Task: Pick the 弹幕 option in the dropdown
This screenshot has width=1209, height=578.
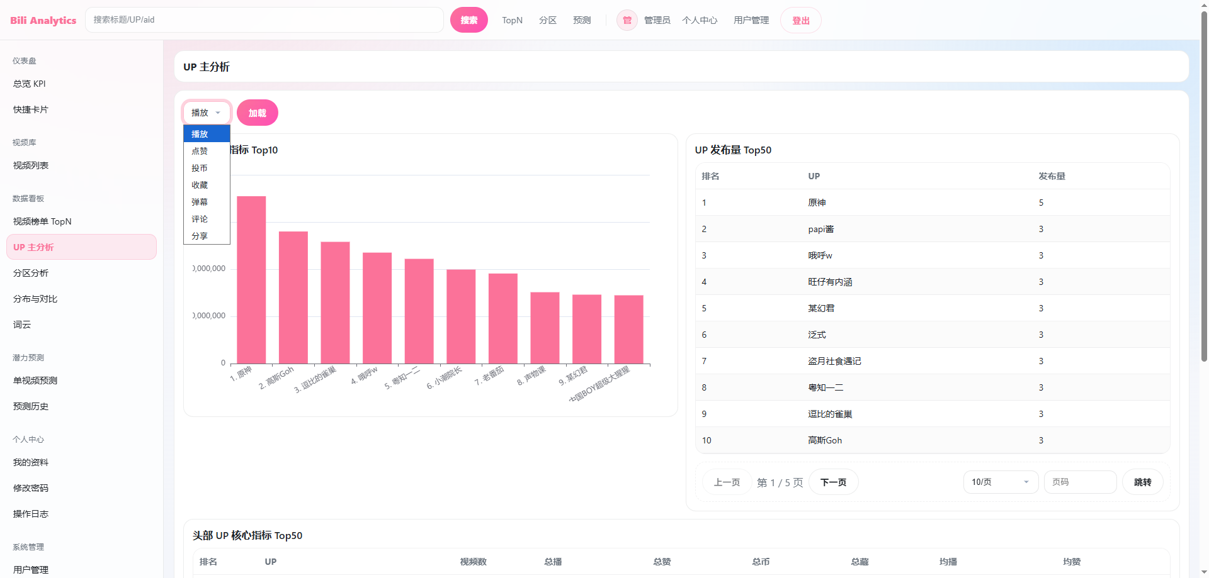Action: 200,202
